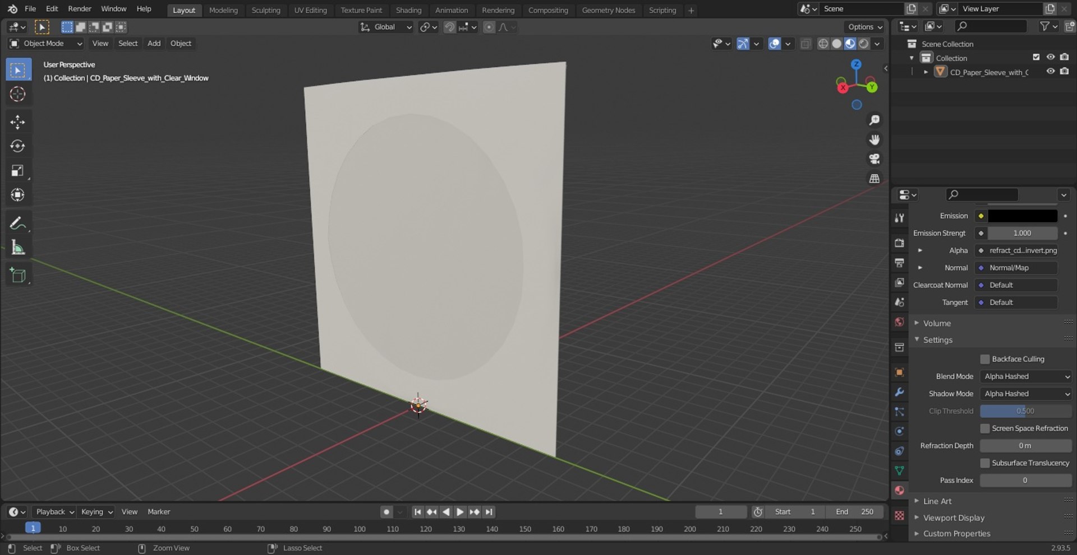Click the pan view hand icon
Image resolution: width=1077 pixels, height=555 pixels.
[874, 139]
